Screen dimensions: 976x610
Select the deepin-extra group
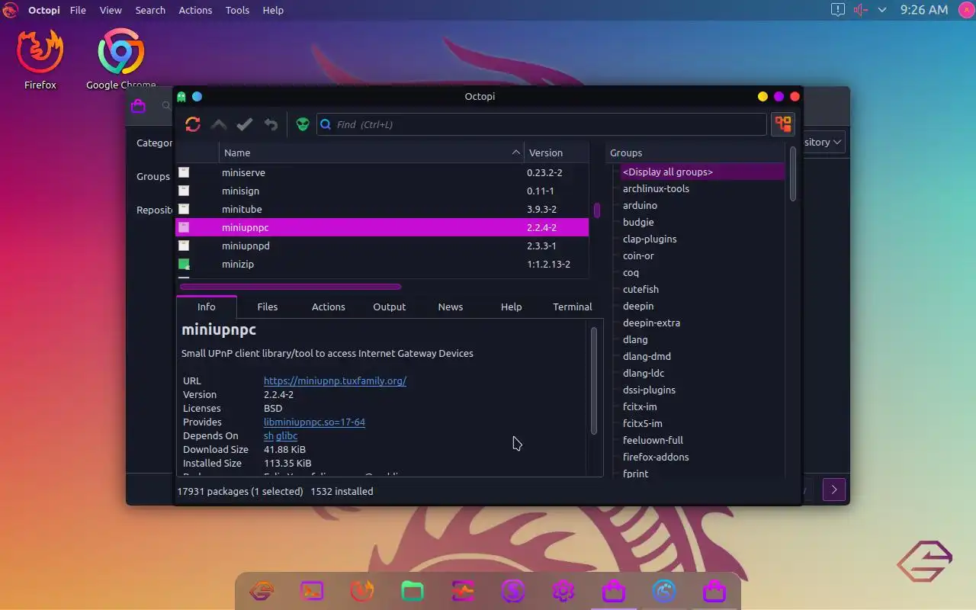click(x=651, y=323)
